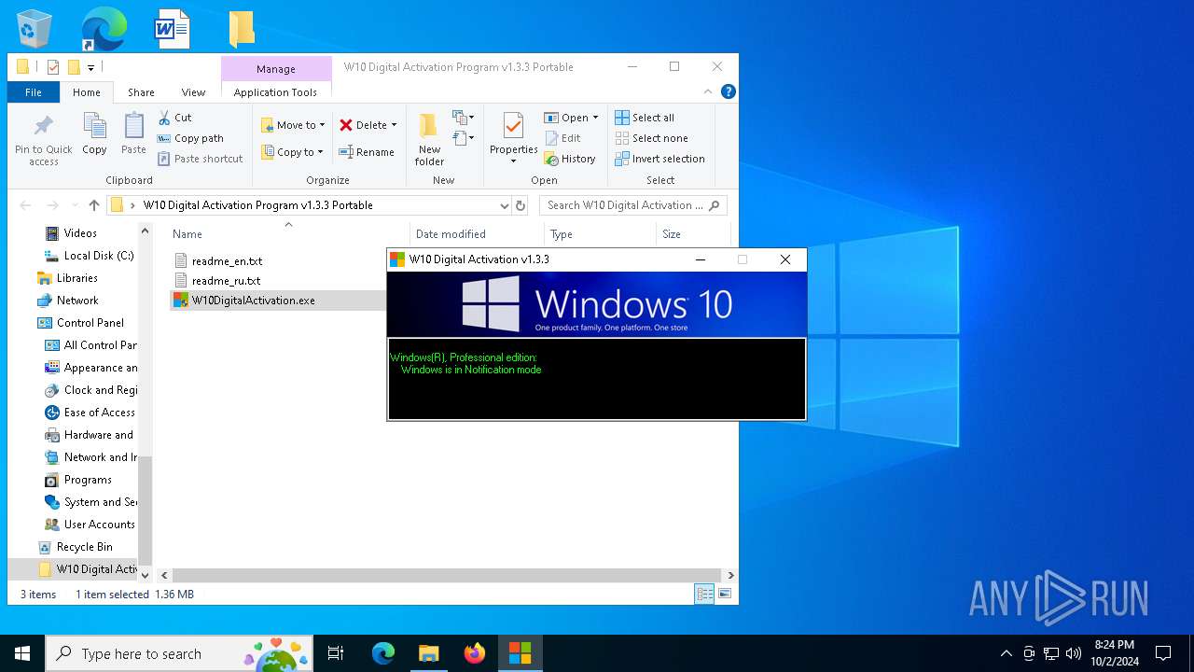This screenshot has width=1194, height=672.
Task: Open Word document desktop icon
Action: (x=172, y=29)
